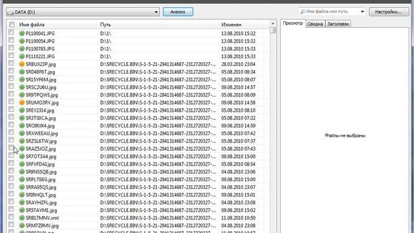Check the $RIRHQLT.jpg row checkbox

(11, 194)
